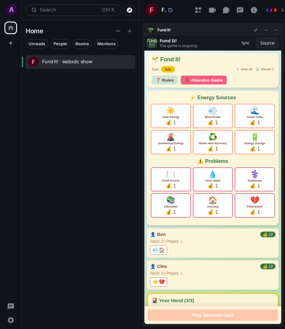This screenshot has width=285, height=329.
Task: Click Play Selected Card button
Action: point(213,315)
